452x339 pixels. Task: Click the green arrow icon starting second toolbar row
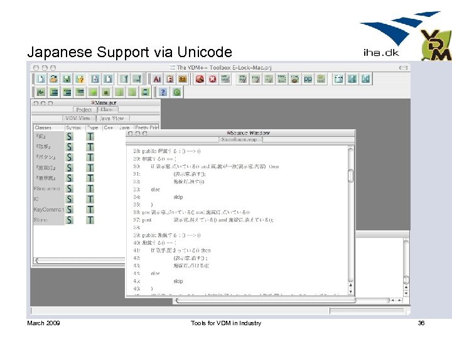tap(41, 92)
